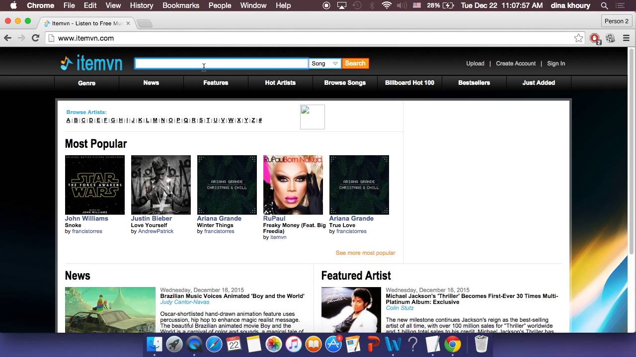This screenshot has height=357, width=636.
Task: Click the Upload link
Action: [475, 63]
